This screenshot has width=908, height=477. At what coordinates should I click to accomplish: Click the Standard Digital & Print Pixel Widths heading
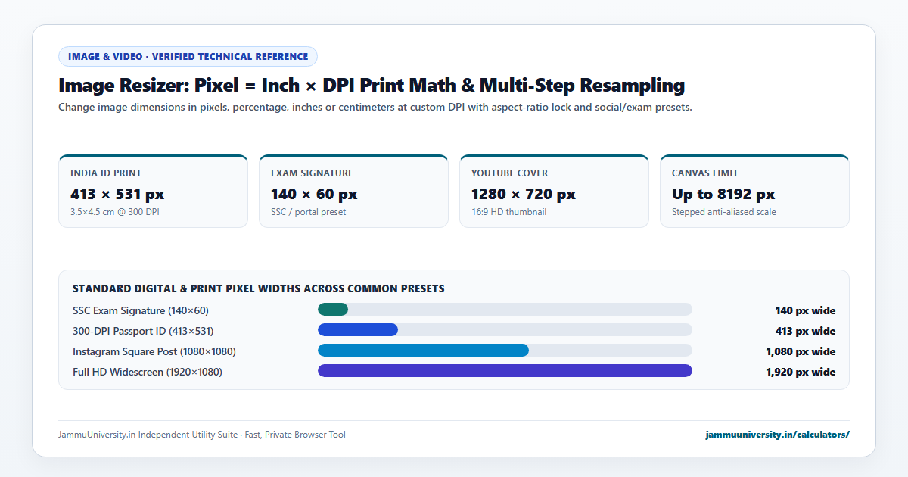click(x=259, y=288)
